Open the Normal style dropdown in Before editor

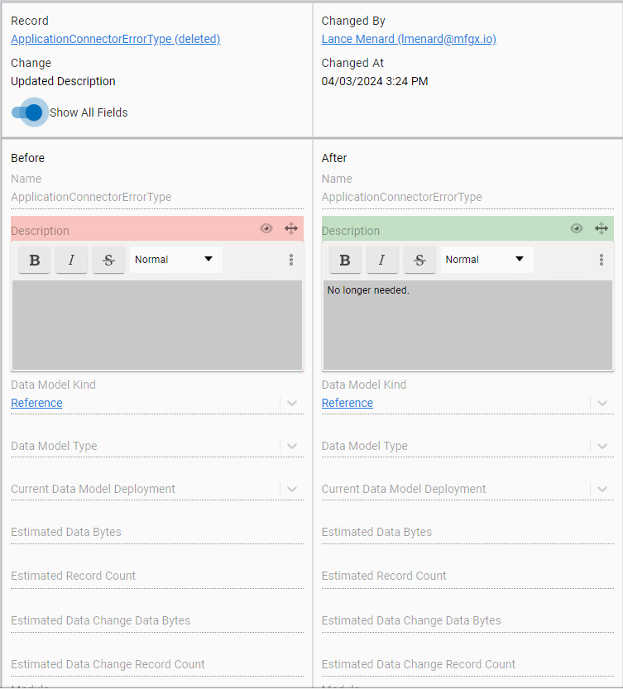point(176,260)
